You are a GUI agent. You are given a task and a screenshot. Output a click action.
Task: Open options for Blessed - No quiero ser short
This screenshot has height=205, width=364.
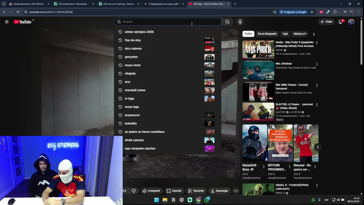[315, 167]
